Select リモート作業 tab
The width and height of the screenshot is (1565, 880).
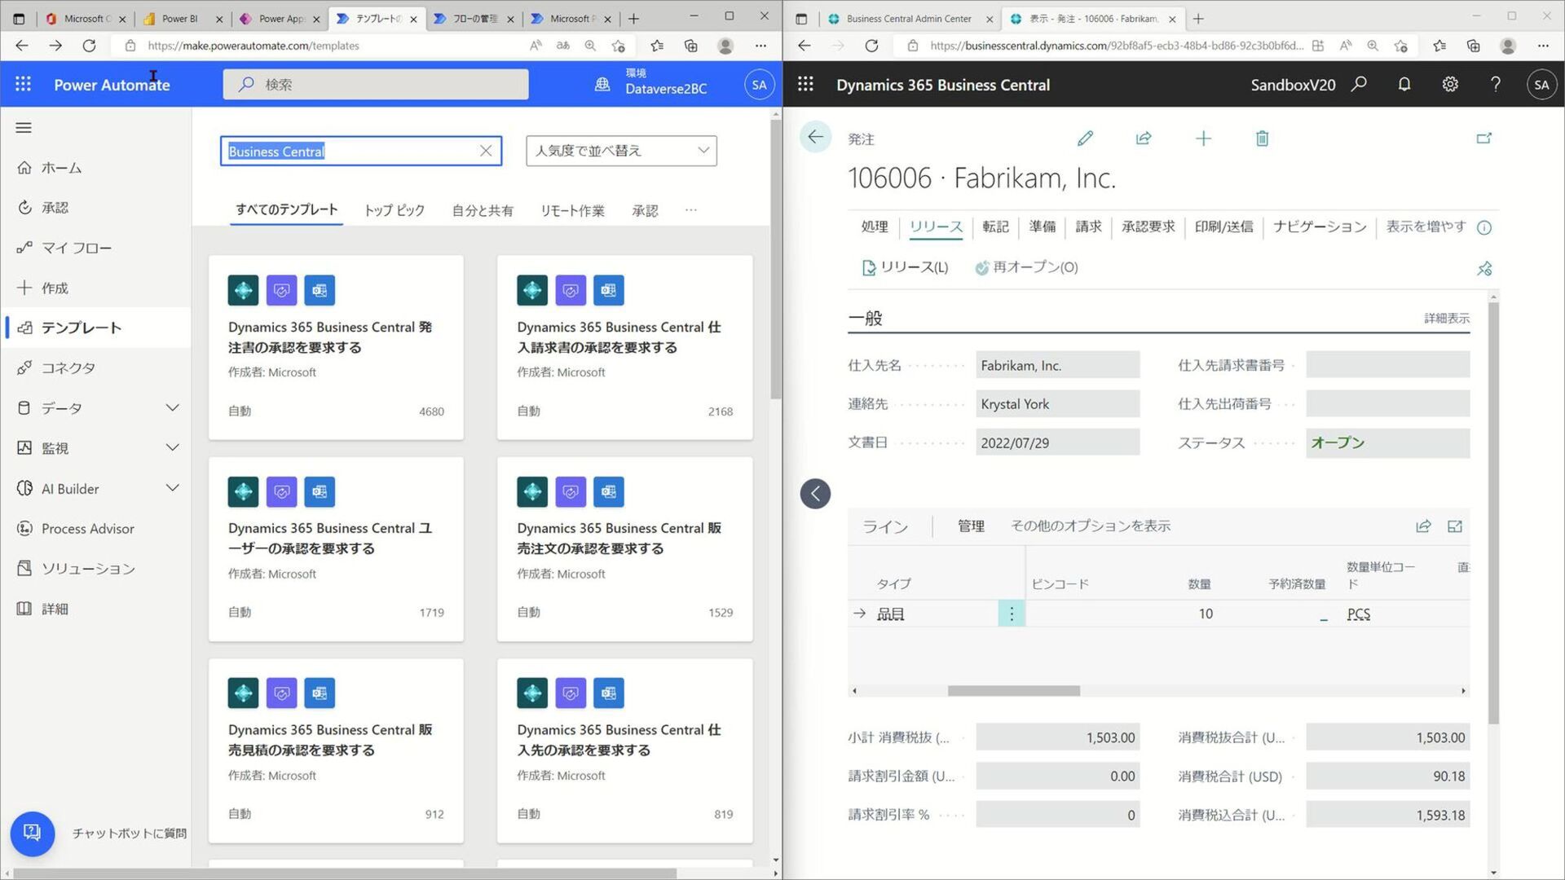(x=572, y=210)
